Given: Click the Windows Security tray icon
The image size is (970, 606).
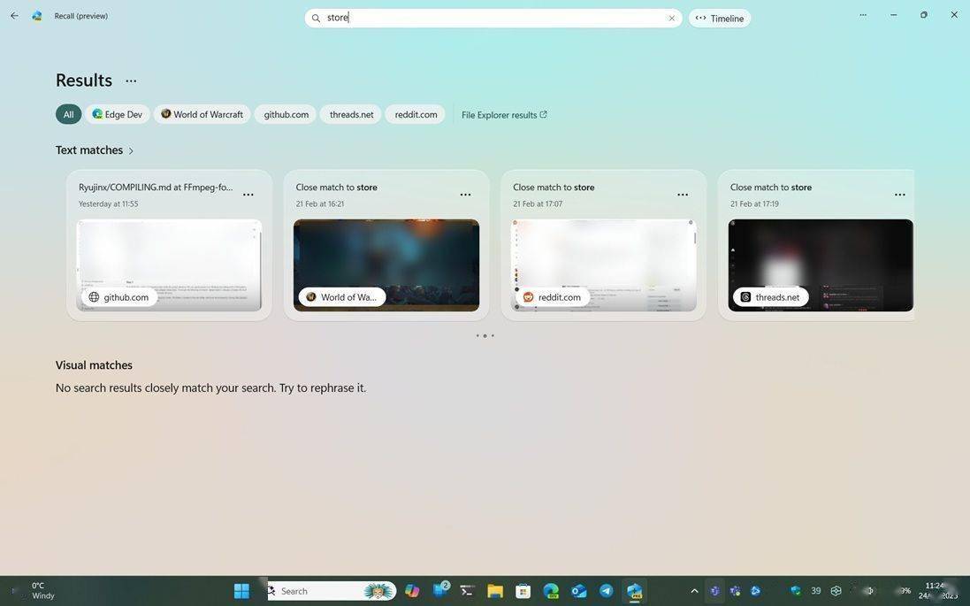Looking at the screenshot, I should coord(796,591).
